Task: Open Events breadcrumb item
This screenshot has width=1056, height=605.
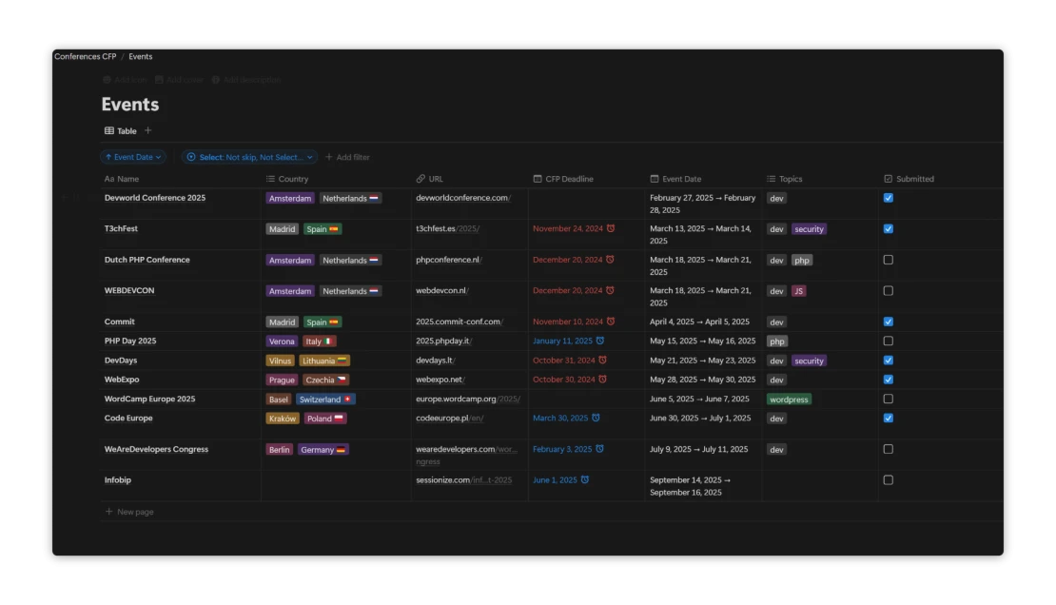Action: click(140, 56)
